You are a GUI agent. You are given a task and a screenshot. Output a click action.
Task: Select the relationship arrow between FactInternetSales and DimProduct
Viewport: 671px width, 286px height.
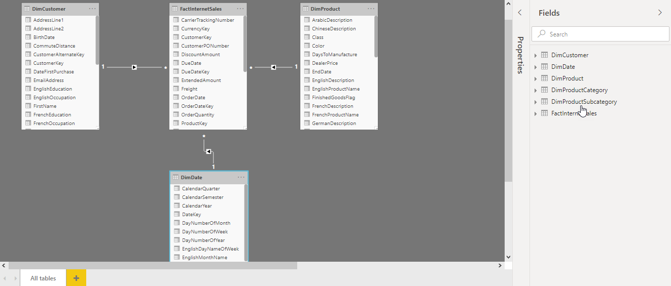[273, 67]
